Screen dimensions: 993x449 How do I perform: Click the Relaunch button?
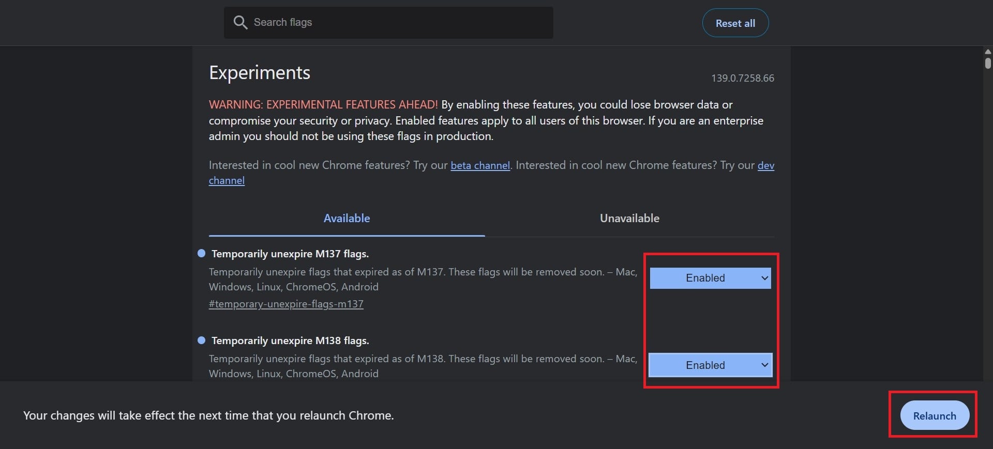click(x=934, y=415)
